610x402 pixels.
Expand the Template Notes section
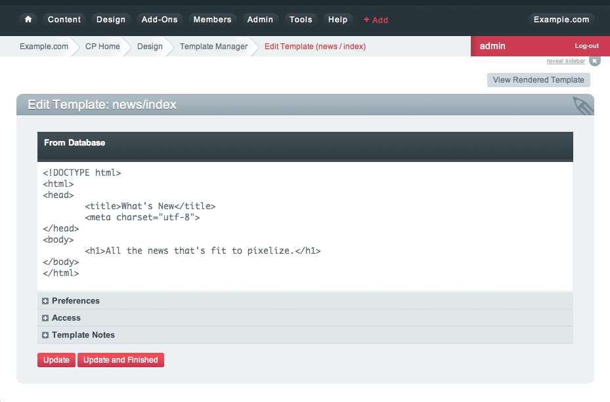pos(83,335)
